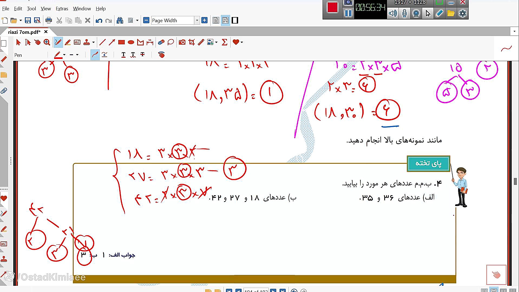The image size is (519, 292).
Task: Close the riazi 7om.pdf tab
Action: tap(46, 32)
